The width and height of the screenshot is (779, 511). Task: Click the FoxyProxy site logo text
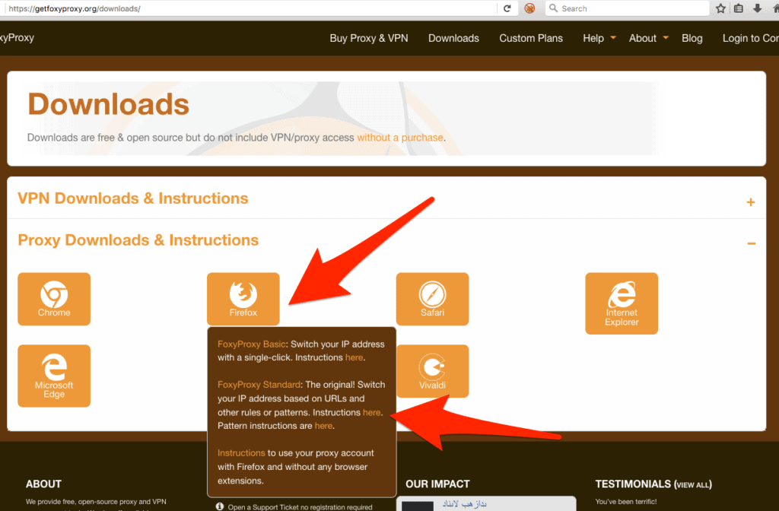tap(17, 38)
